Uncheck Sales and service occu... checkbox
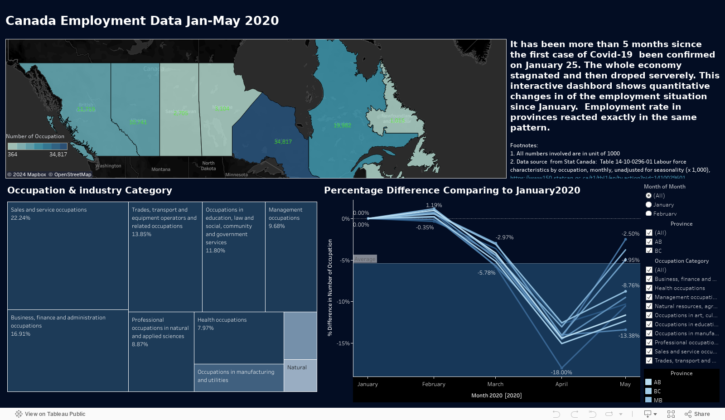Viewport: 725px width, 420px height. pos(649,352)
